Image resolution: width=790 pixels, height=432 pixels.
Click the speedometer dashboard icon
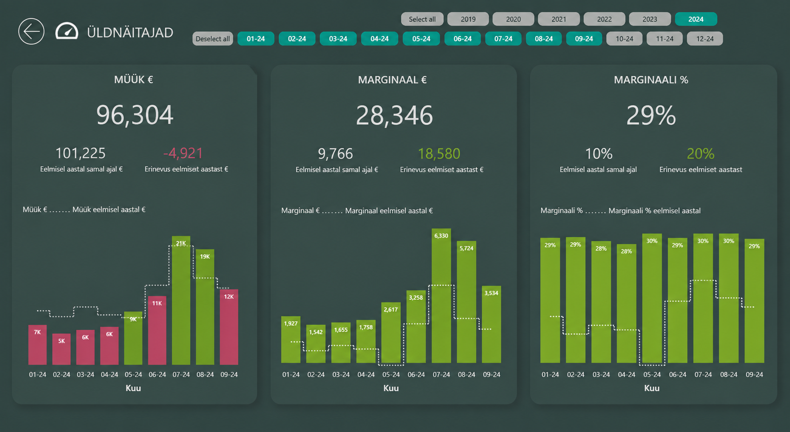coord(67,31)
